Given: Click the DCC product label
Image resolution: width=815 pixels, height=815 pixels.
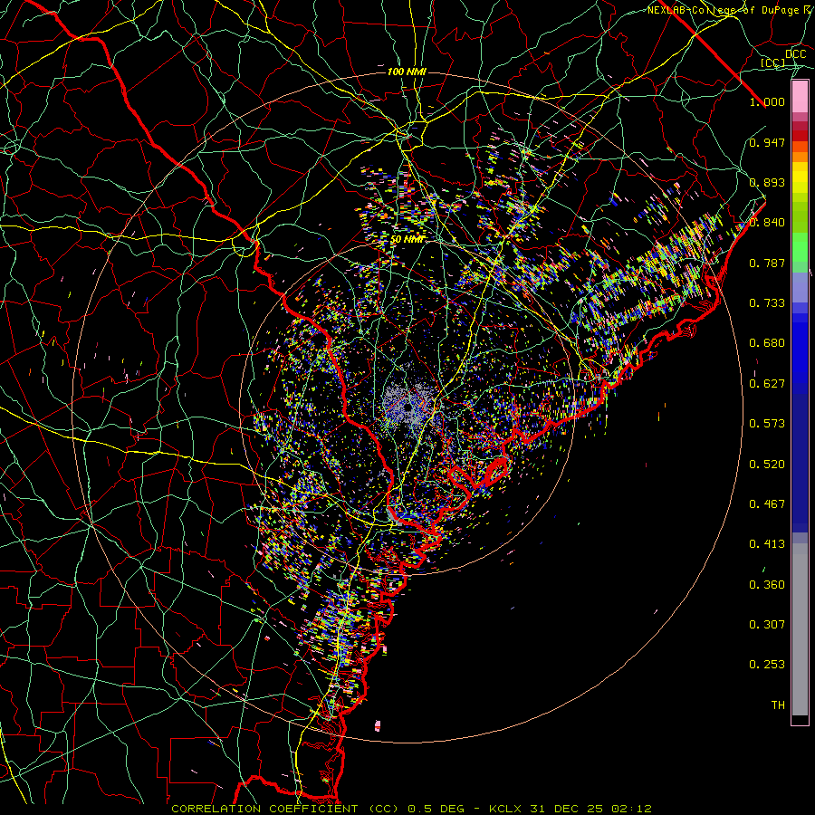Looking at the screenshot, I should point(795,54).
